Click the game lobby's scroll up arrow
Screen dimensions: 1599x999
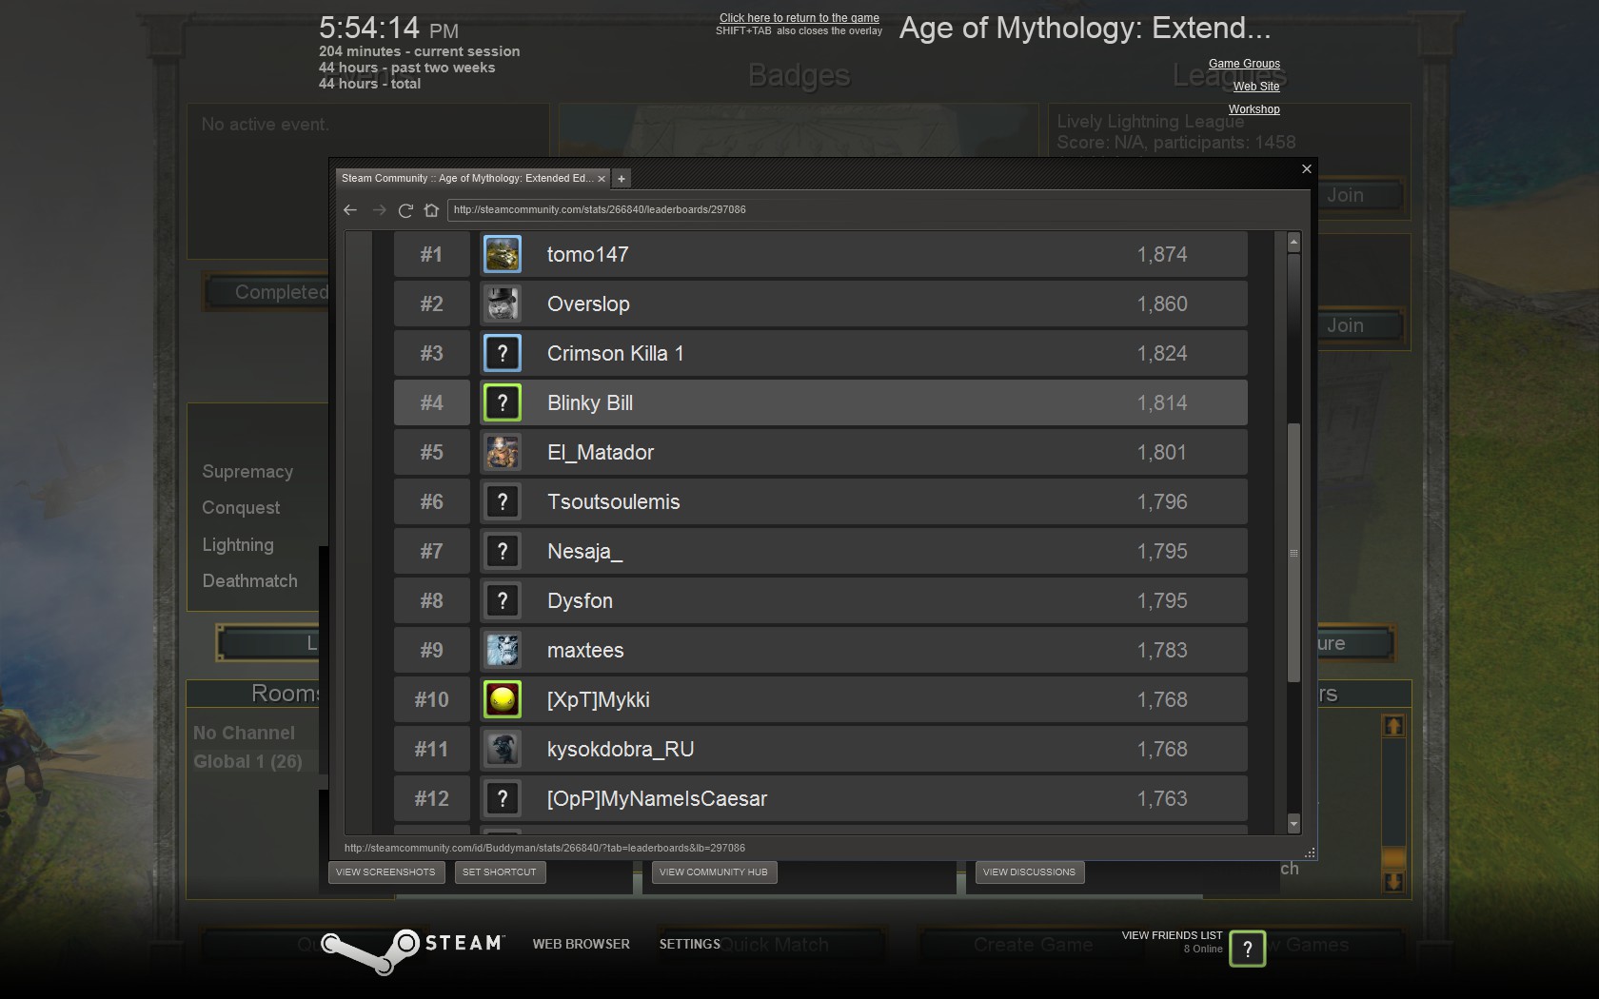[x=1393, y=726]
